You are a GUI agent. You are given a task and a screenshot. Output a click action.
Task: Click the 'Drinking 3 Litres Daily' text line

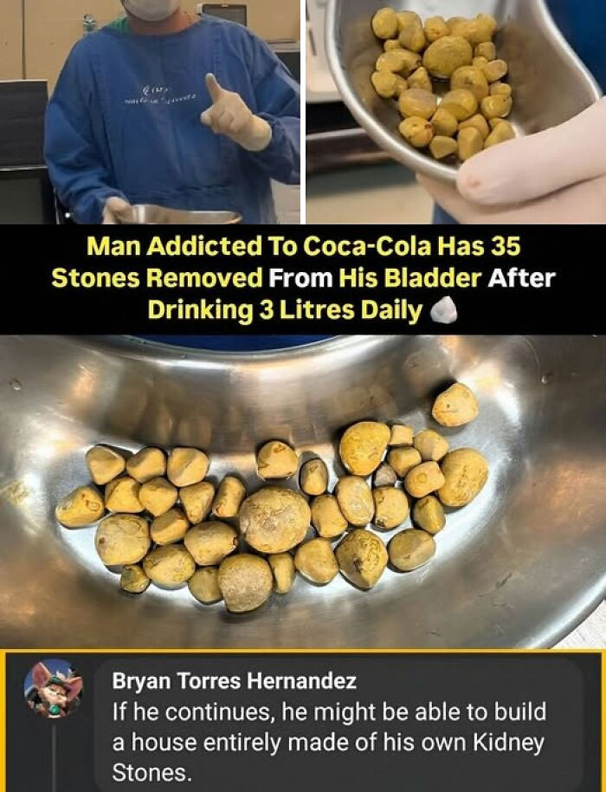tap(285, 310)
